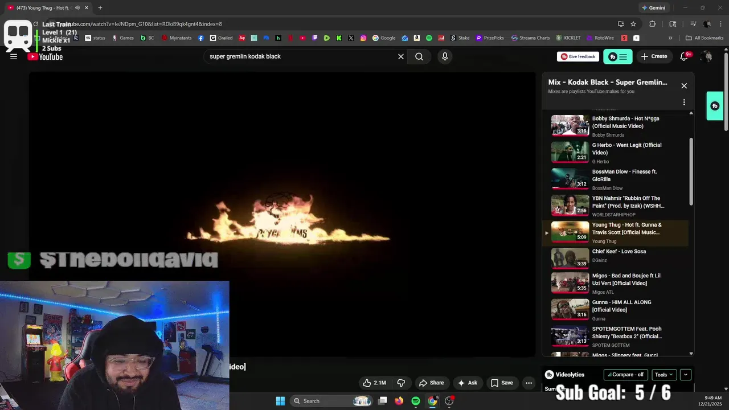Open YouTube notifications bell

click(x=685, y=56)
